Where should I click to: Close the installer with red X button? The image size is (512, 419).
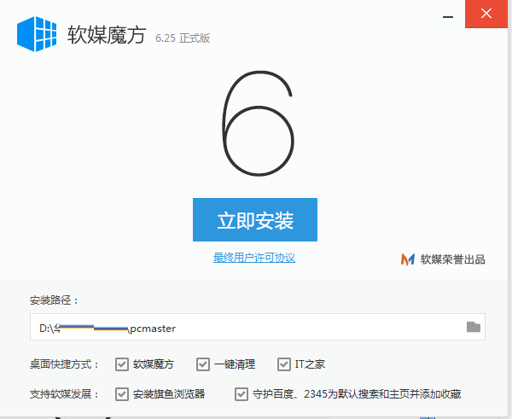tap(486, 14)
